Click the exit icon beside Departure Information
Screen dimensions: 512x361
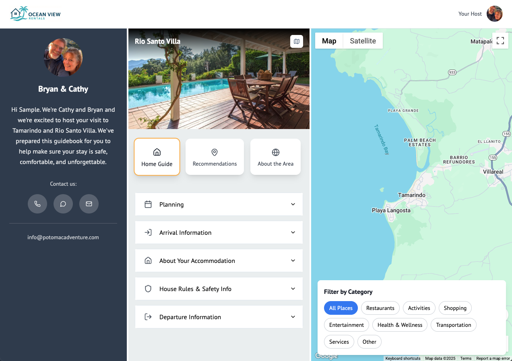[148, 317]
